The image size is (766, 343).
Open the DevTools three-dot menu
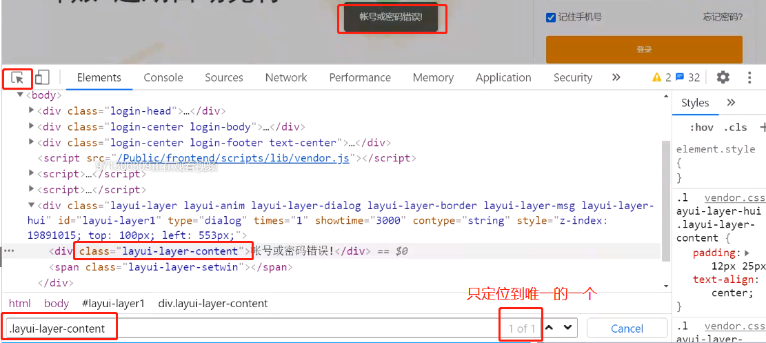[x=749, y=77]
